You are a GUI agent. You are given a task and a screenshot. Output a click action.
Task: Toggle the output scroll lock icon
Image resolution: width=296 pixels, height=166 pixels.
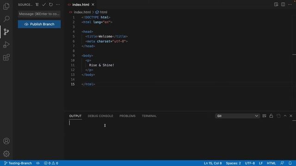(x=271, y=116)
